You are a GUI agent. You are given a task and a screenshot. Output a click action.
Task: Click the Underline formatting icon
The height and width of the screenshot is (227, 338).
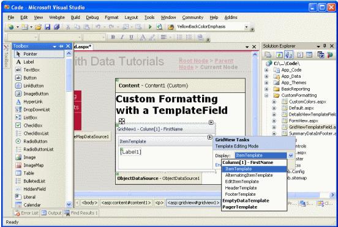(x=131, y=37)
